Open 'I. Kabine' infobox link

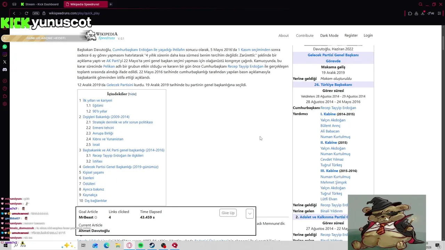click(x=328, y=114)
